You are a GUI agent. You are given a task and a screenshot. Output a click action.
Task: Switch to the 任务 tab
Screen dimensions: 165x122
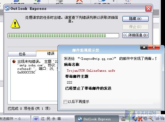(22, 54)
